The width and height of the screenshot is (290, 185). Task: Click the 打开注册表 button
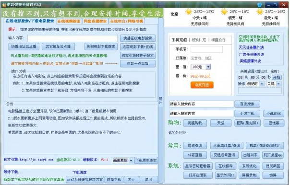[x=198, y=175]
